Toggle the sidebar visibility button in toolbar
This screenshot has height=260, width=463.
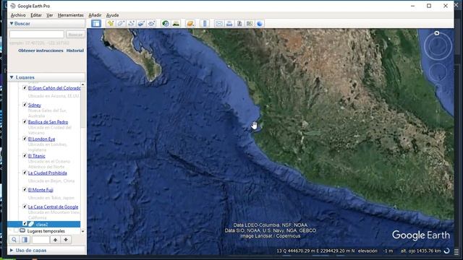point(96,24)
